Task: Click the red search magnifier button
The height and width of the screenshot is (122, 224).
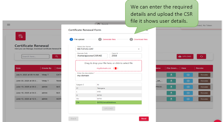Action: coord(57,56)
